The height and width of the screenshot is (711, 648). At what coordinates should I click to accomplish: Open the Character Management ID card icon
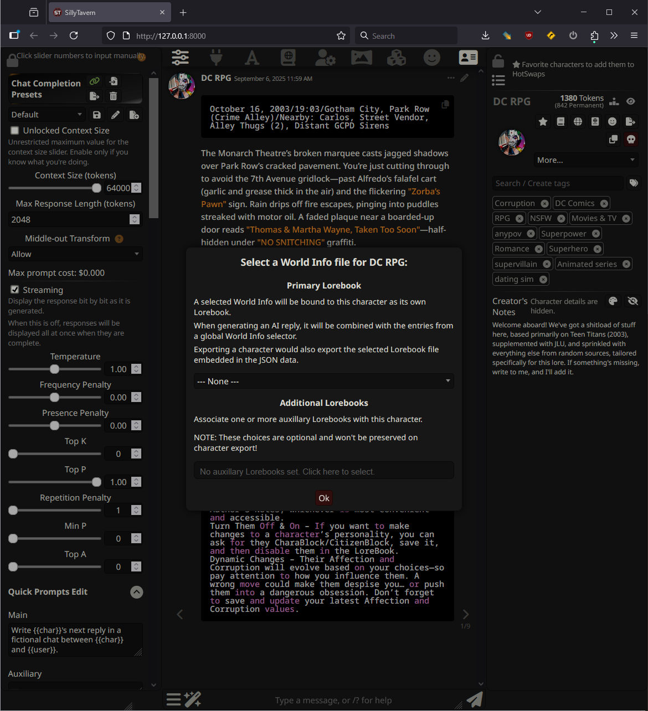tap(468, 57)
